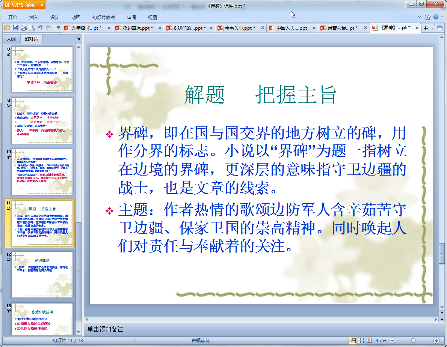Open the 幻灯片放映 ribbon tab

[104, 17]
